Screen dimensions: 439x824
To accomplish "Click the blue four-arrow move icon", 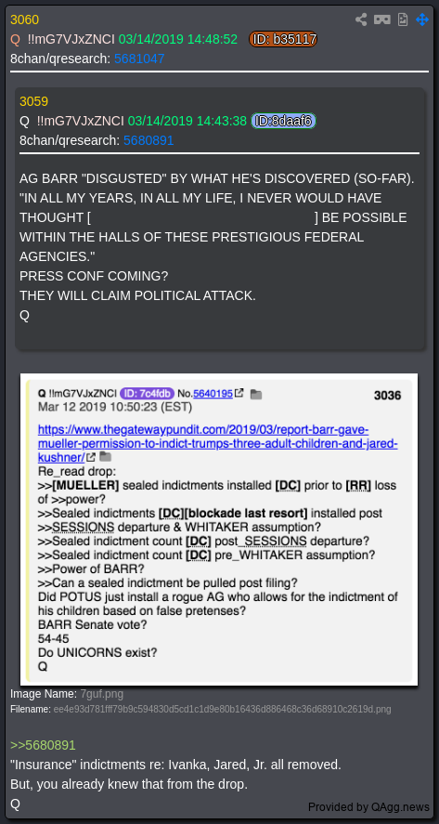I will pyautogui.click(x=422, y=20).
